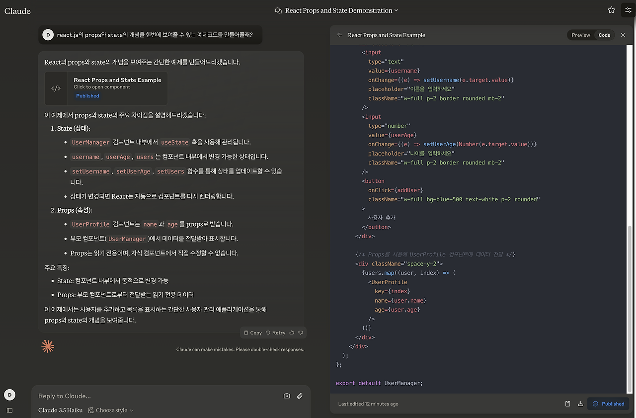Click the Claude 3.5 Haiku model selector
The image size is (636, 418).
(x=60, y=410)
